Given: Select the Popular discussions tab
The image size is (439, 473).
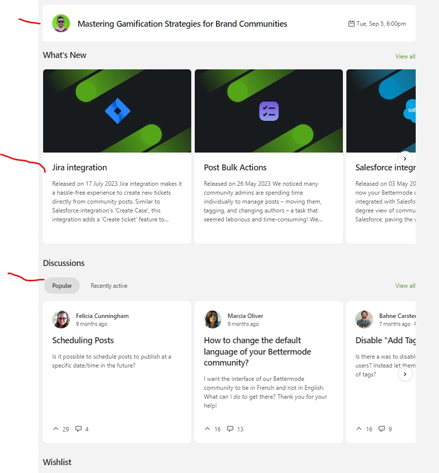Looking at the screenshot, I should [62, 286].
